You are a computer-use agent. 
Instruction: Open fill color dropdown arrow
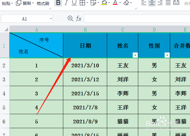click(x=109, y=3)
